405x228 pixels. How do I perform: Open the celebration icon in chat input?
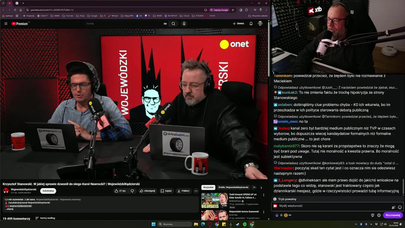click(x=393, y=207)
